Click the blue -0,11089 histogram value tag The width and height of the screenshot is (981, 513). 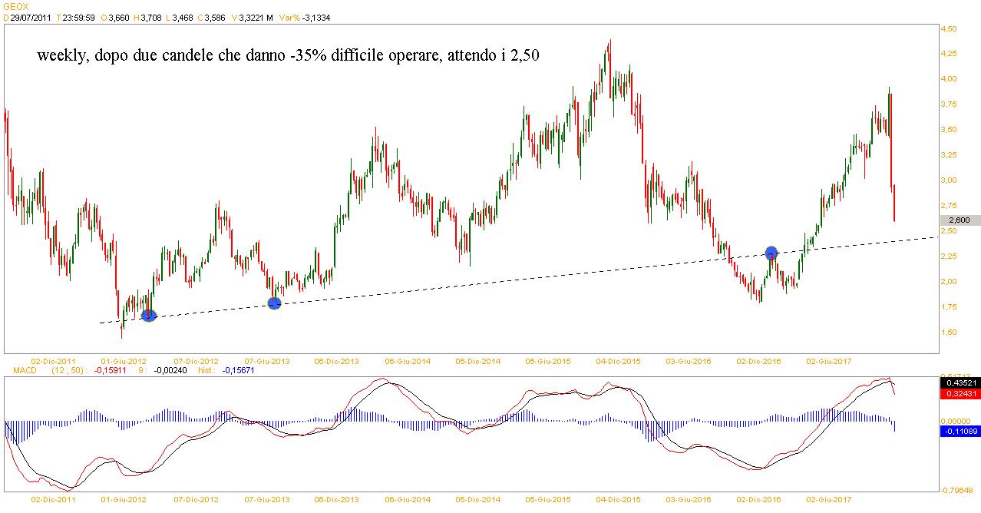click(958, 432)
